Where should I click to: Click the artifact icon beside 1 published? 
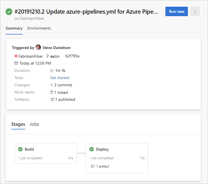point(53,99)
